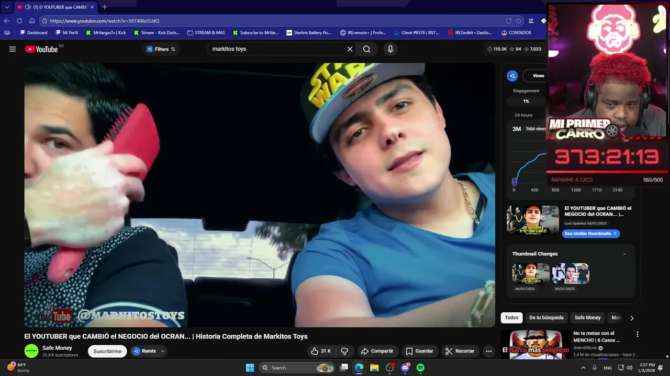Open the Safe Money channel name
Viewport: 670px width, 376px height.
point(57,348)
